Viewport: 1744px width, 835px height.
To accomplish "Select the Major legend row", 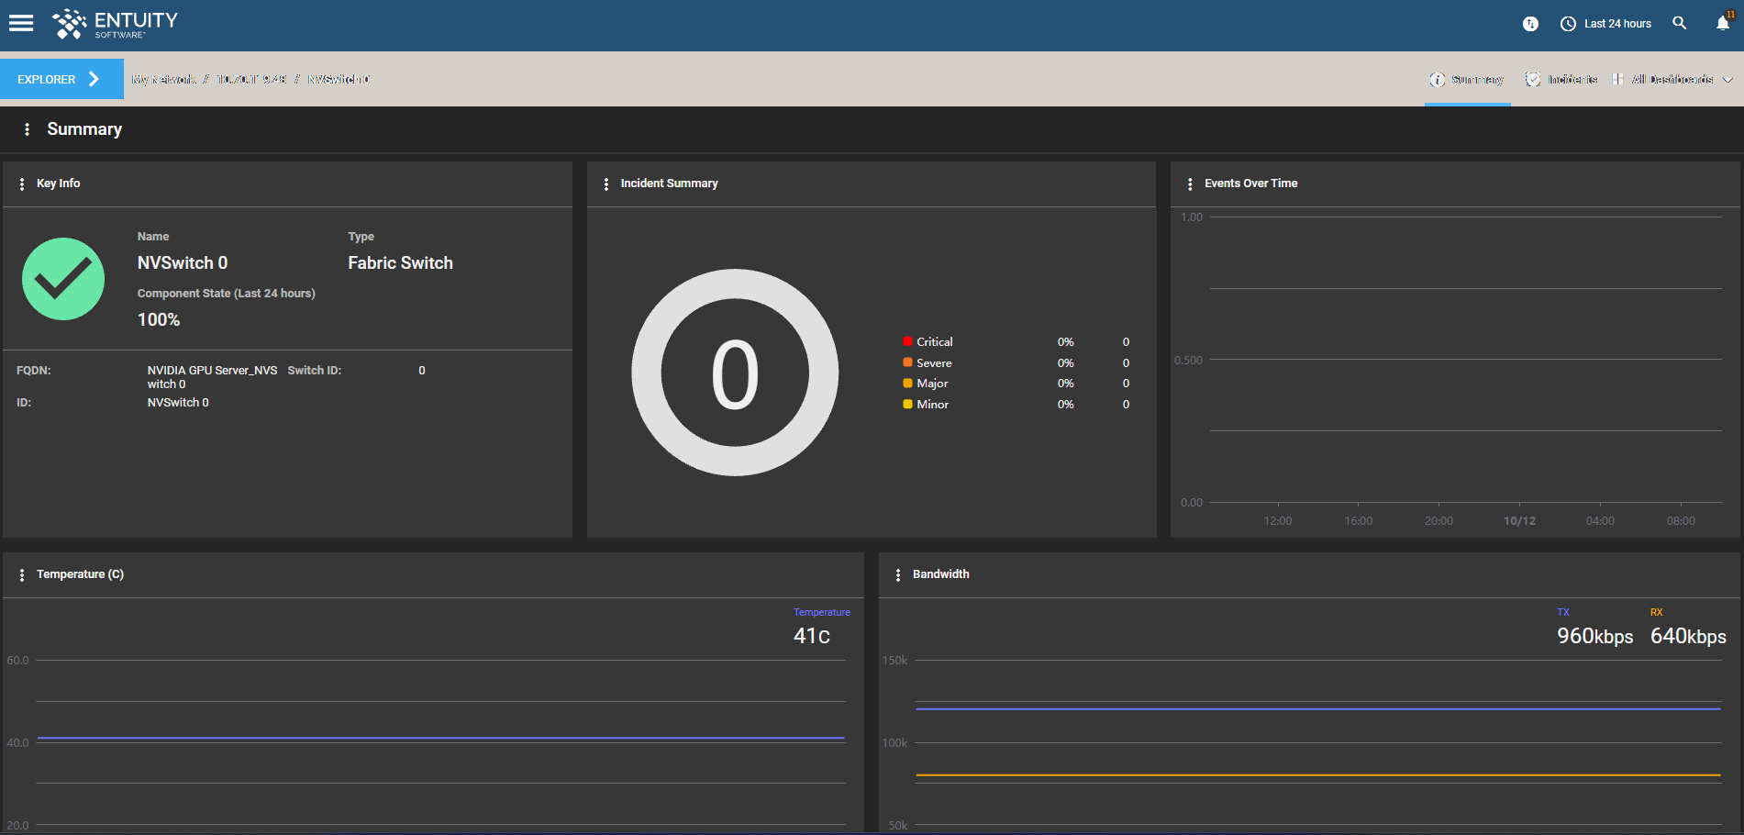I will pos(1016,384).
